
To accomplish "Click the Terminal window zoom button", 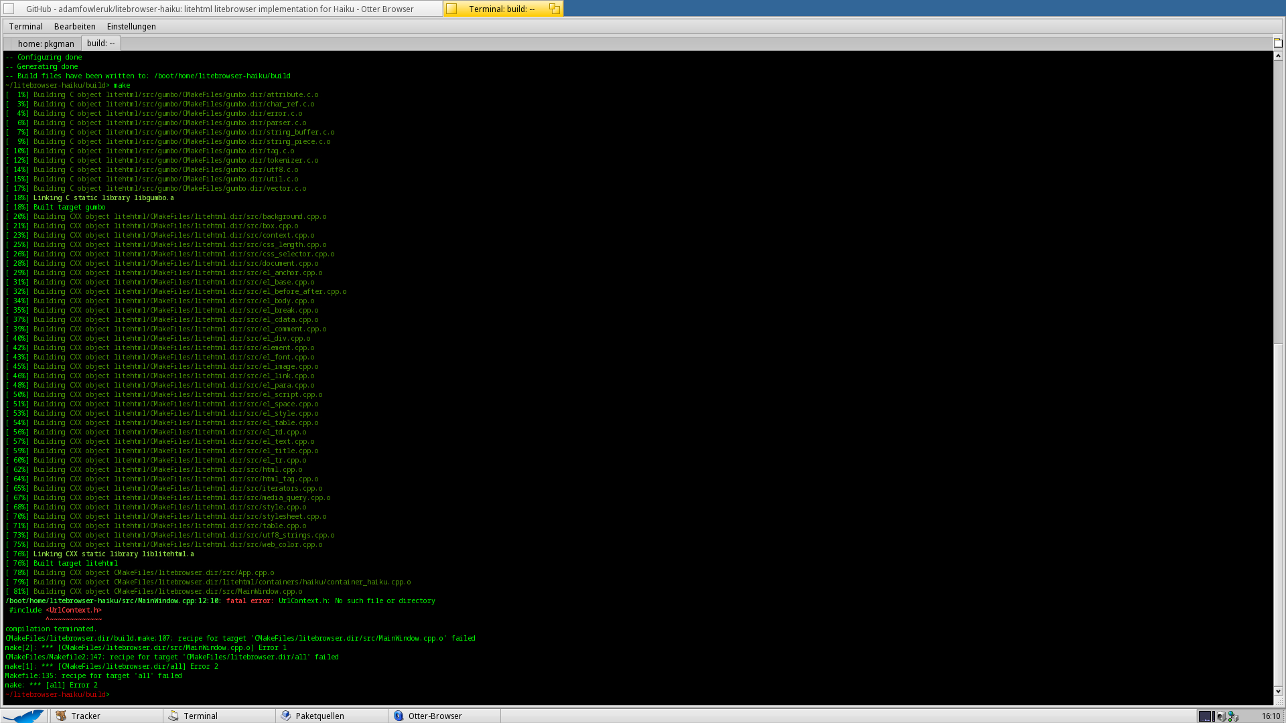I will (554, 9).
